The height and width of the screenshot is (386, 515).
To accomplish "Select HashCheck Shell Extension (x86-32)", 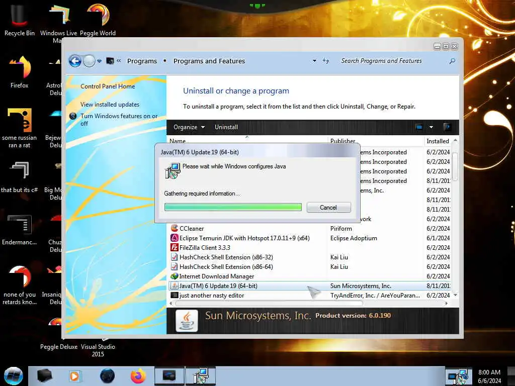I will coord(309,257).
